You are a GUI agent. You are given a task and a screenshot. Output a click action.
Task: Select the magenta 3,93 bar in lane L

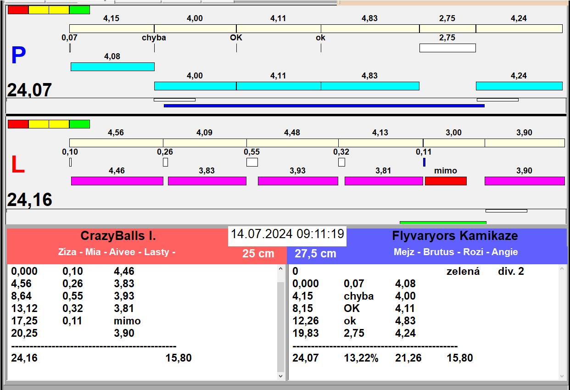click(x=298, y=181)
